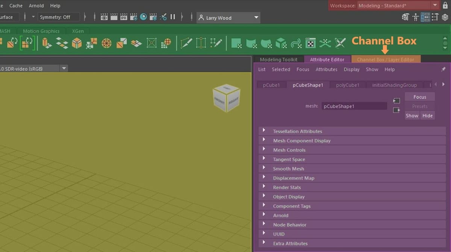Open Render Settings clapperboard-with-gear icon

click(x=133, y=17)
